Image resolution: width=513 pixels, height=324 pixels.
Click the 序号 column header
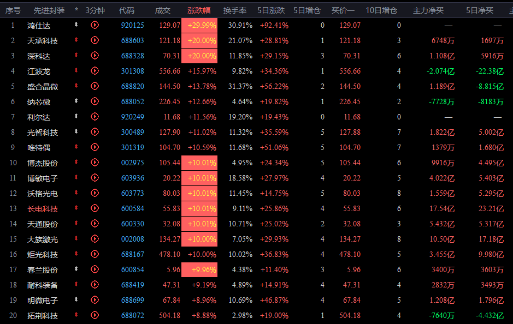tap(13, 10)
